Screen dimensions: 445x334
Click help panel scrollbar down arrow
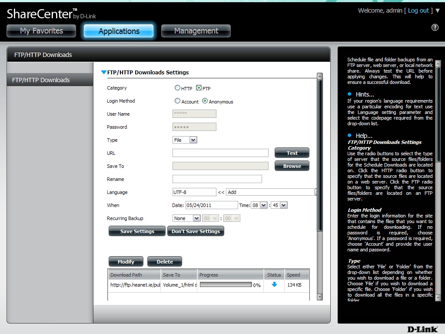coord(438,297)
